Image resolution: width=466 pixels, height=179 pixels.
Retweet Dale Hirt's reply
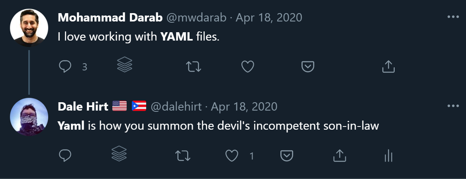tap(183, 156)
